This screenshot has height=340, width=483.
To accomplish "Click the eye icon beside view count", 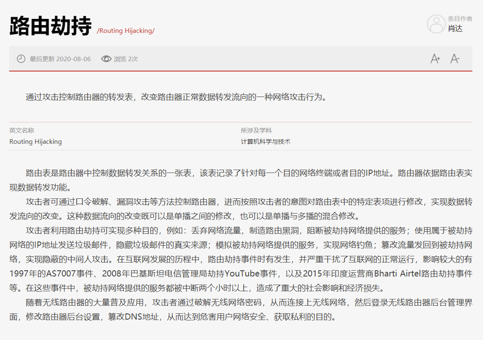I will coord(106,59).
